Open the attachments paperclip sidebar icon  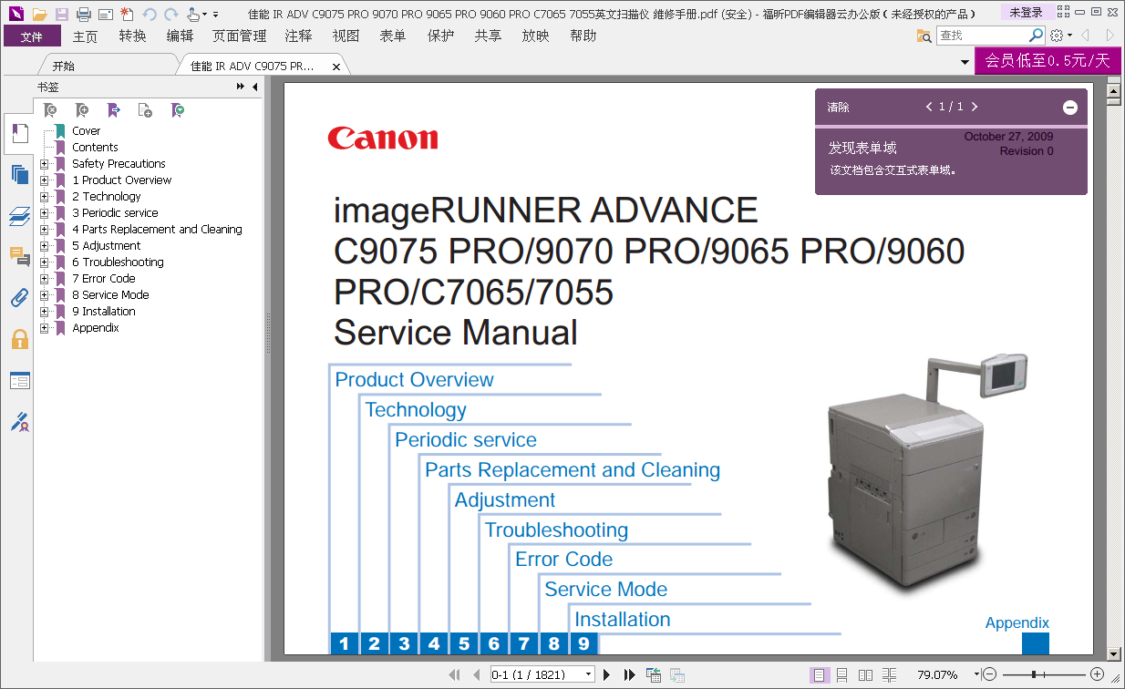19,297
